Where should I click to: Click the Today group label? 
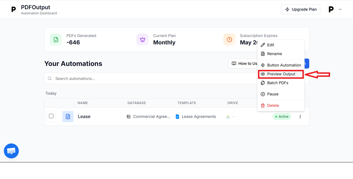click(x=51, y=93)
